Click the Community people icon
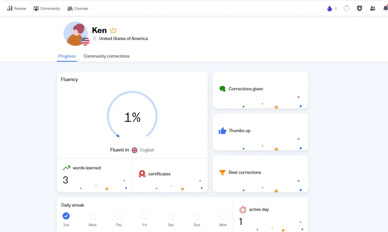388x232 pixels. (36, 8)
